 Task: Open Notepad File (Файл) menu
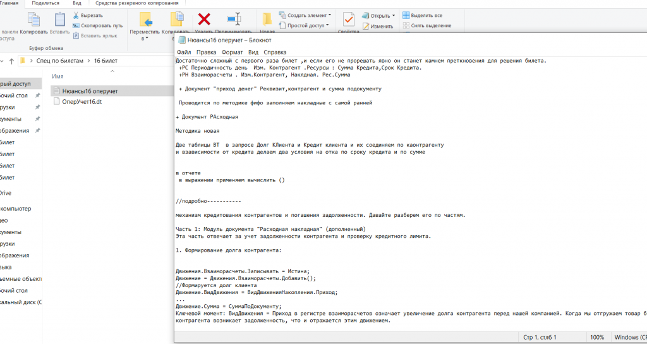point(184,52)
